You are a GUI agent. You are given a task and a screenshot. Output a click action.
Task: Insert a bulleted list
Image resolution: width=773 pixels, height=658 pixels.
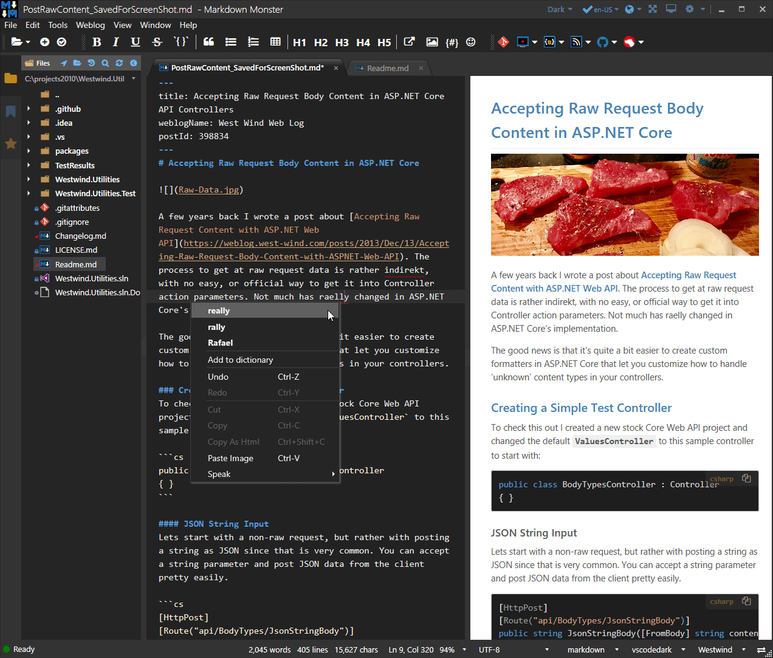pos(231,42)
